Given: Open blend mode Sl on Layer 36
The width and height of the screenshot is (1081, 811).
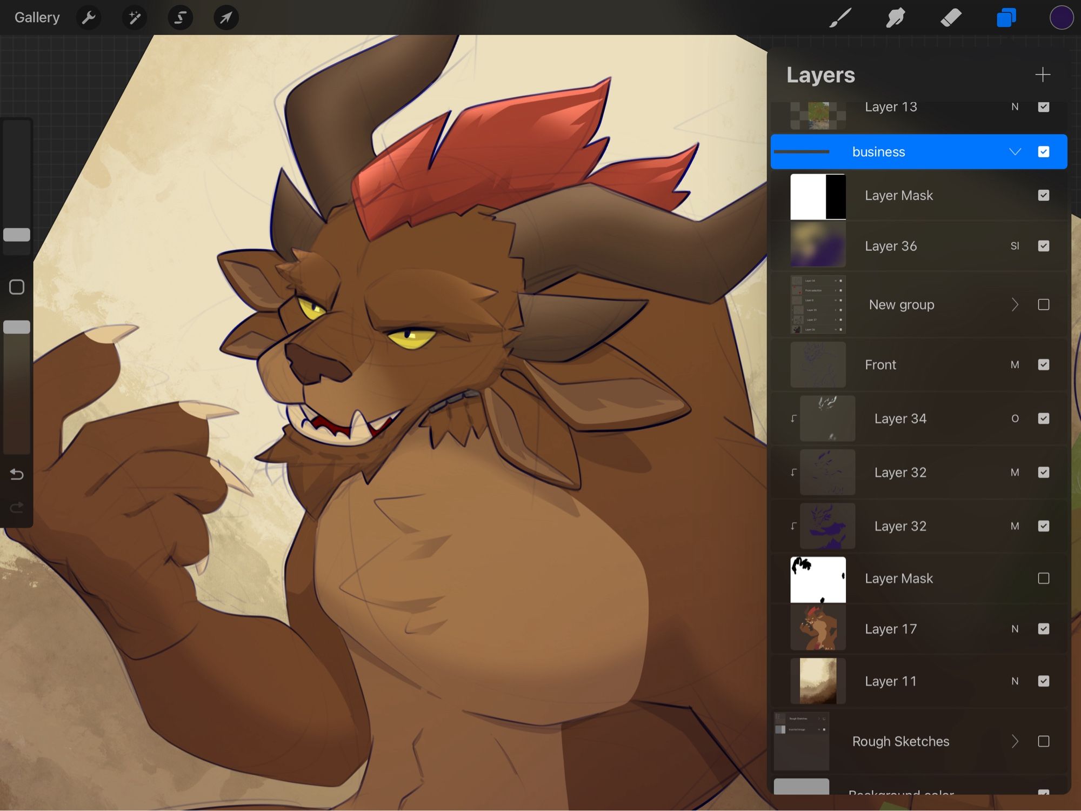Looking at the screenshot, I should [1015, 246].
